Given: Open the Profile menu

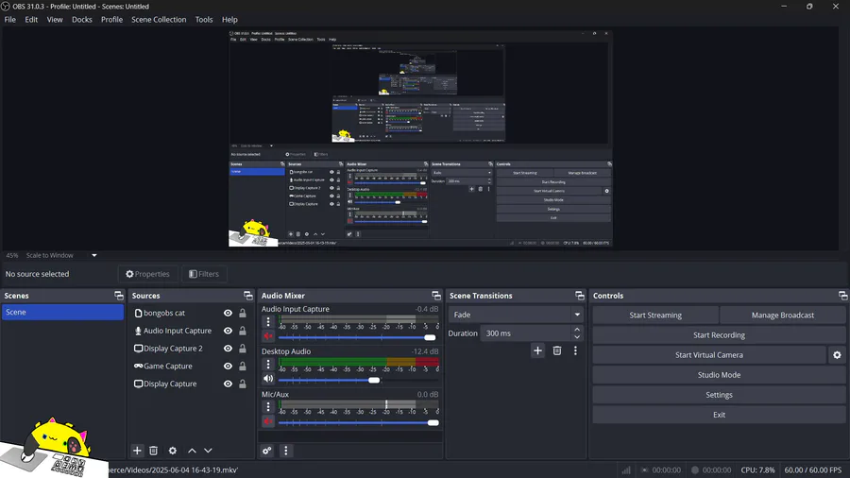Looking at the screenshot, I should (x=111, y=20).
